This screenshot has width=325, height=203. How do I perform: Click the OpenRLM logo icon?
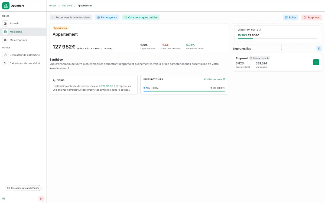pyautogui.click(x=6, y=6)
